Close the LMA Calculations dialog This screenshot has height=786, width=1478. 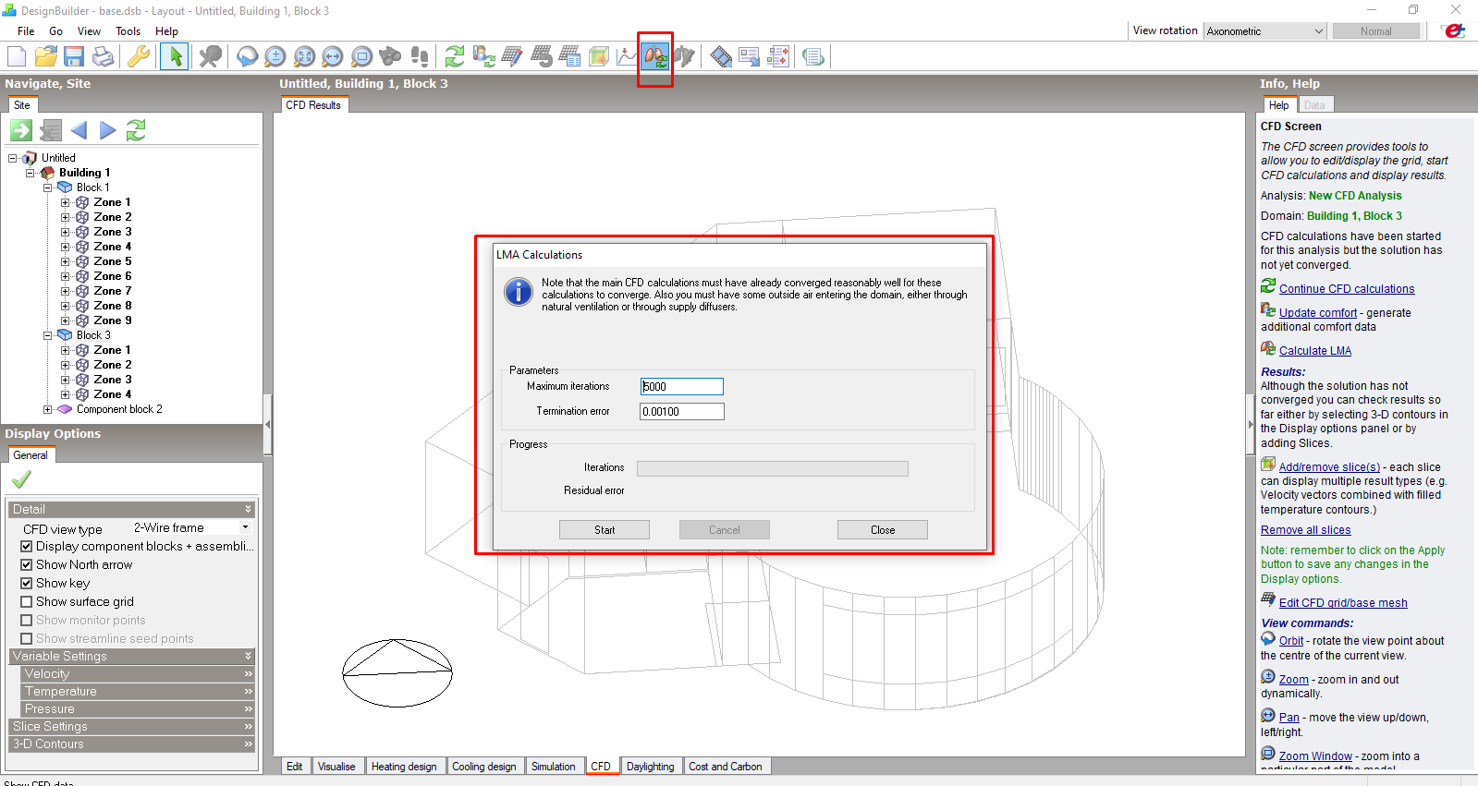click(x=883, y=530)
